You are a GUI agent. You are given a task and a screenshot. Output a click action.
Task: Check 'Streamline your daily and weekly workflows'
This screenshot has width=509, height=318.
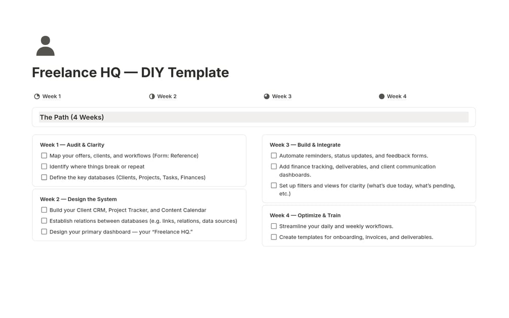click(274, 226)
